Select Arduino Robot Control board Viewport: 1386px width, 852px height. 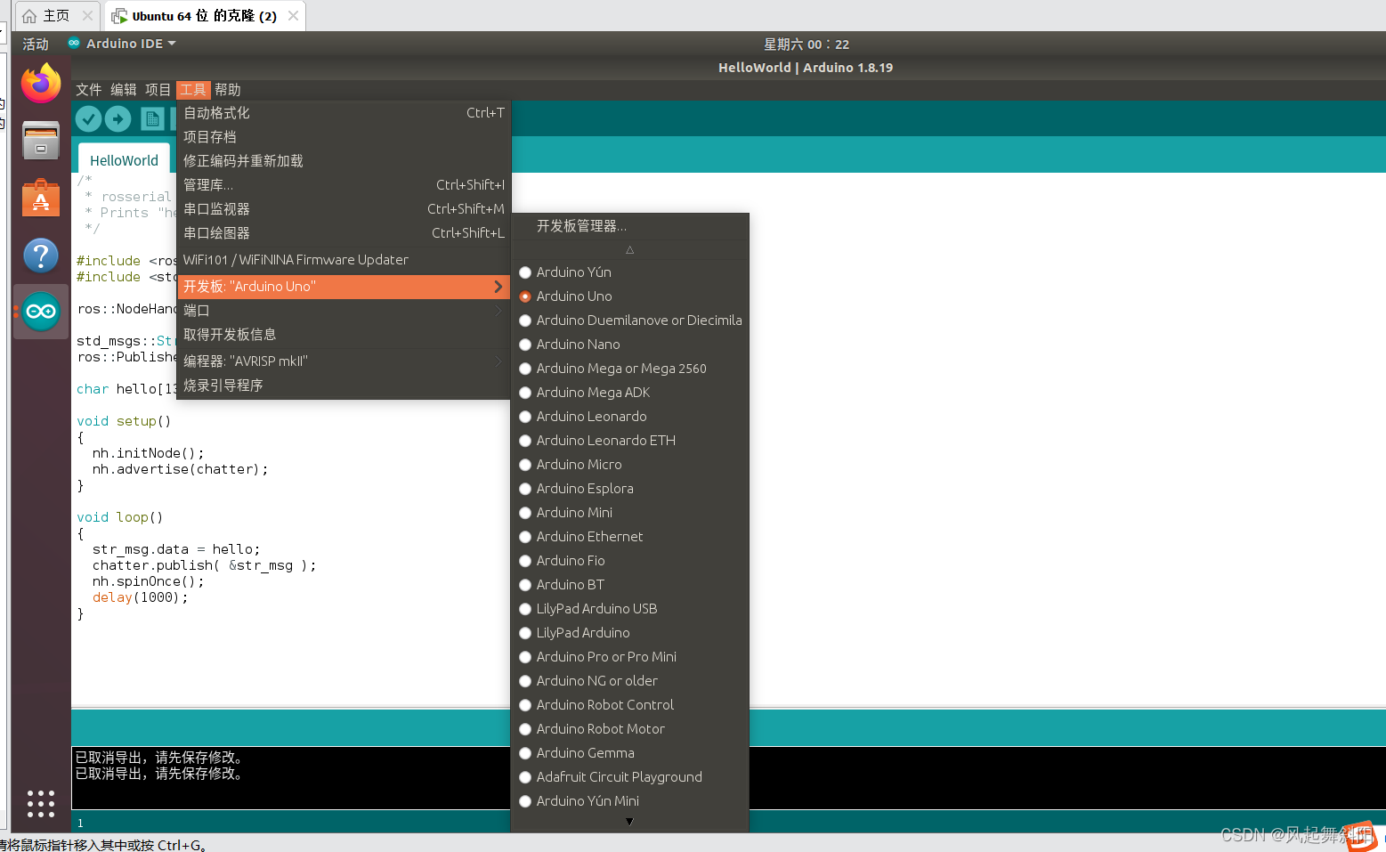(630, 705)
